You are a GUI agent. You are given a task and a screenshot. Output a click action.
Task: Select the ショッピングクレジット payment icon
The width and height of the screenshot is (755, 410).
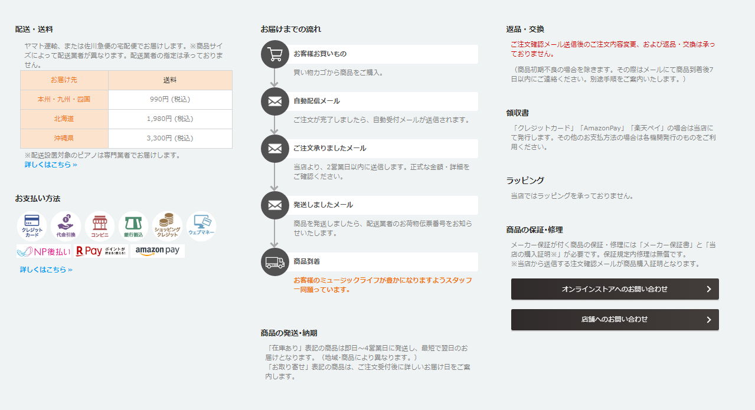click(168, 227)
